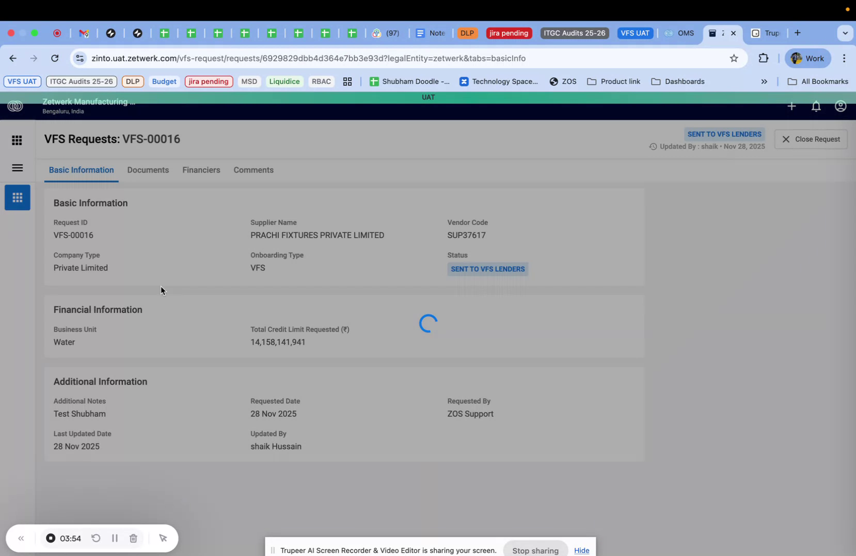The height and width of the screenshot is (556, 856).
Task: Switch to the Documents tab
Action: 148,170
